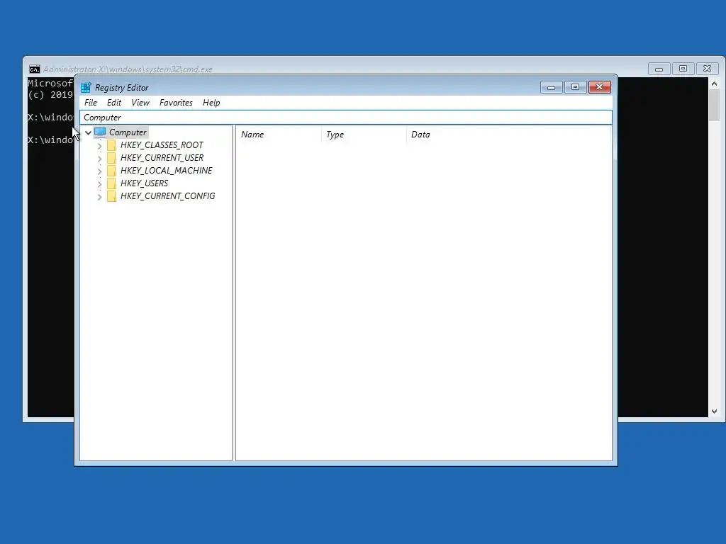Select the Computer monitor icon in tree
726x544 pixels.
[100, 132]
